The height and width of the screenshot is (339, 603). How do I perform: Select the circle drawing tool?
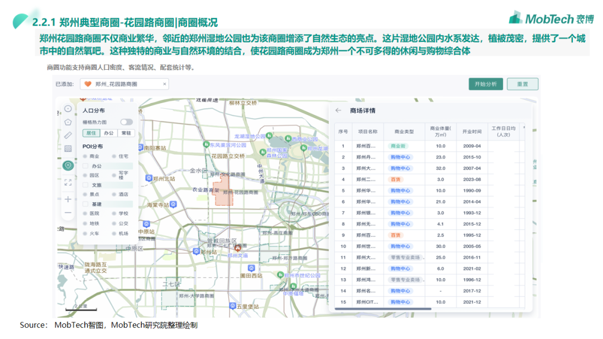coord(68,109)
